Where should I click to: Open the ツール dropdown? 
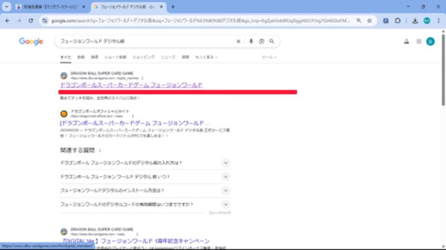pyautogui.click(x=269, y=57)
